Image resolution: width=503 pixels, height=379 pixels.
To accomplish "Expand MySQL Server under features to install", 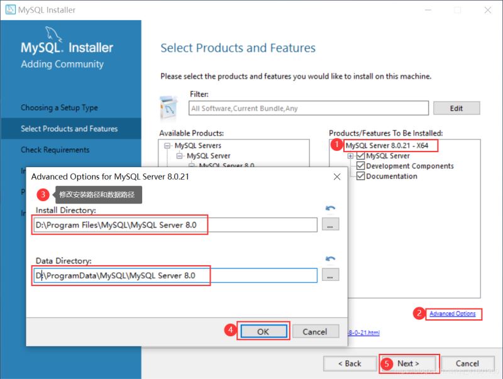I will tap(350, 155).
